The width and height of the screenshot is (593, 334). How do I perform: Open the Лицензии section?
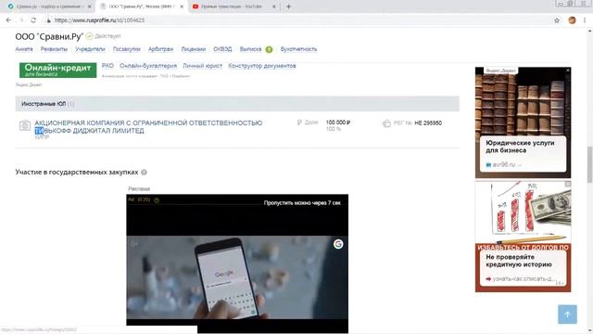coord(194,49)
